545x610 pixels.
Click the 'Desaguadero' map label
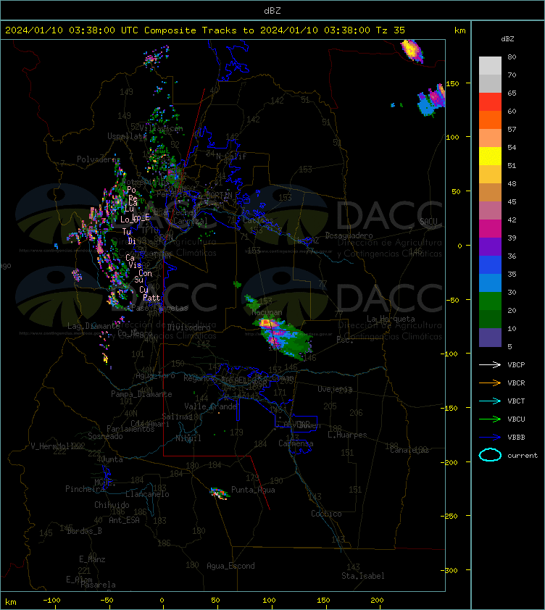pos(349,235)
